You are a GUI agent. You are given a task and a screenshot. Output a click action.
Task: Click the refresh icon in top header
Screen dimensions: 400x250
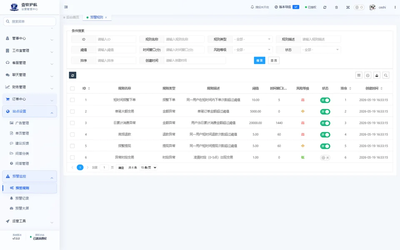(x=325, y=7)
